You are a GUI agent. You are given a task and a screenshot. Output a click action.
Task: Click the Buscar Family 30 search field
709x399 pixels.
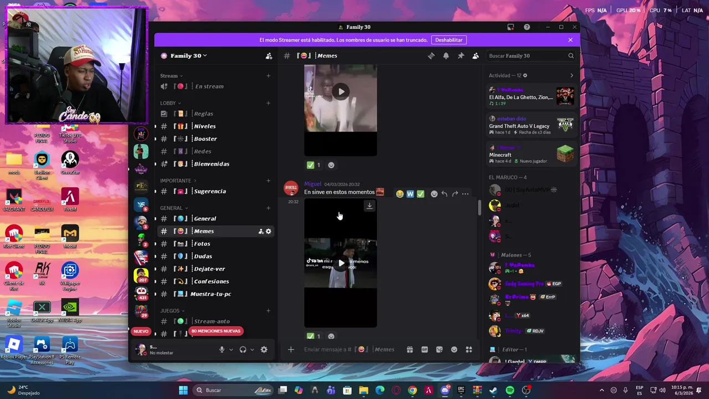[531, 55]
